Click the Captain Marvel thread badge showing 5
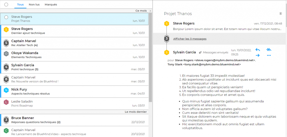 6,43
